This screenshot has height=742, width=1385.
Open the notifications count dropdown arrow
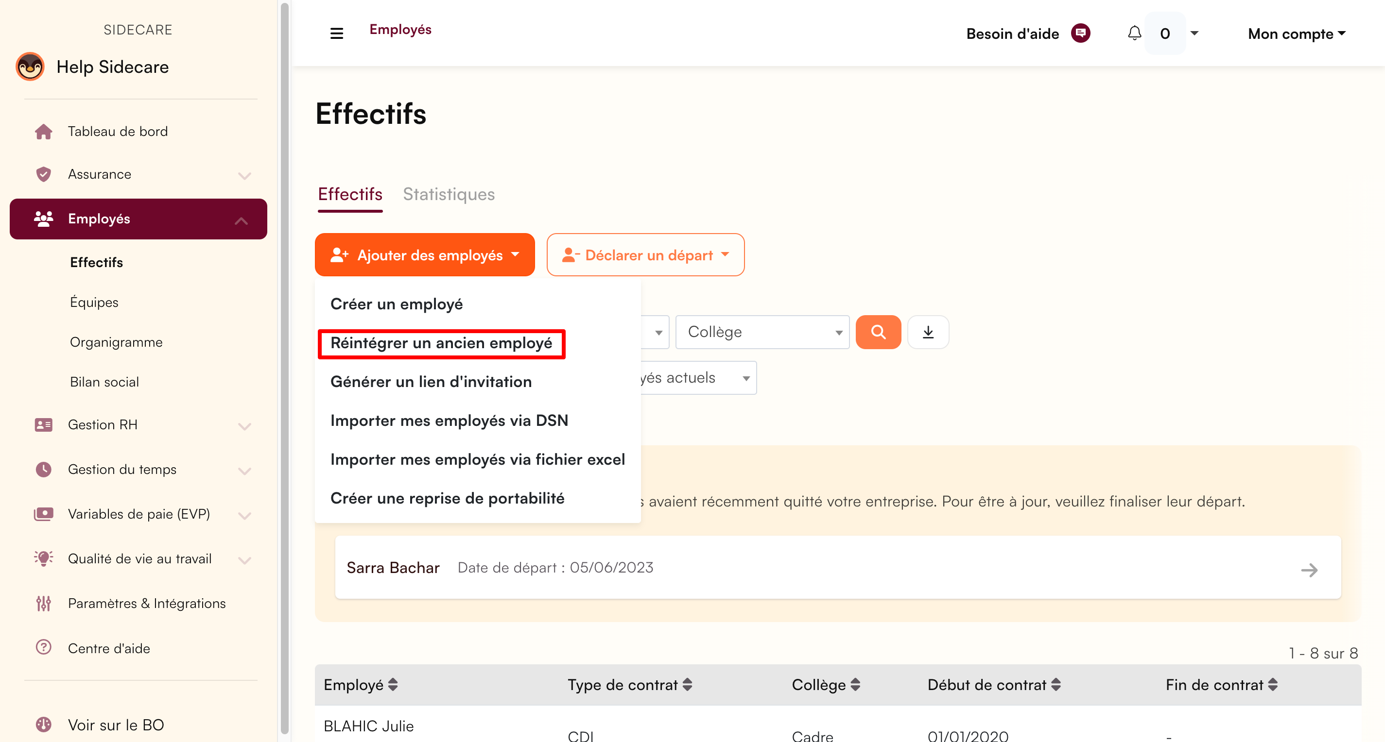[1194, 34]
